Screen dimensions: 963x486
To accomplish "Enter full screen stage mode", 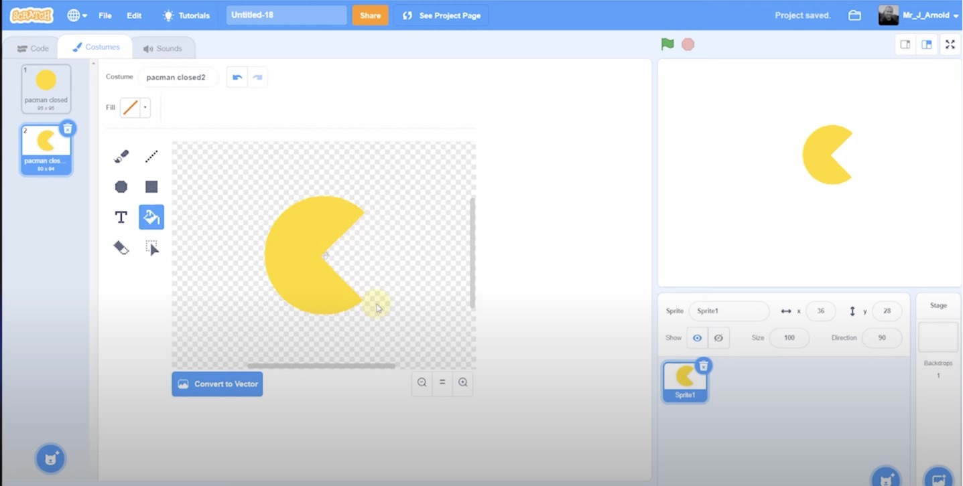I will [x=950, y=44].
